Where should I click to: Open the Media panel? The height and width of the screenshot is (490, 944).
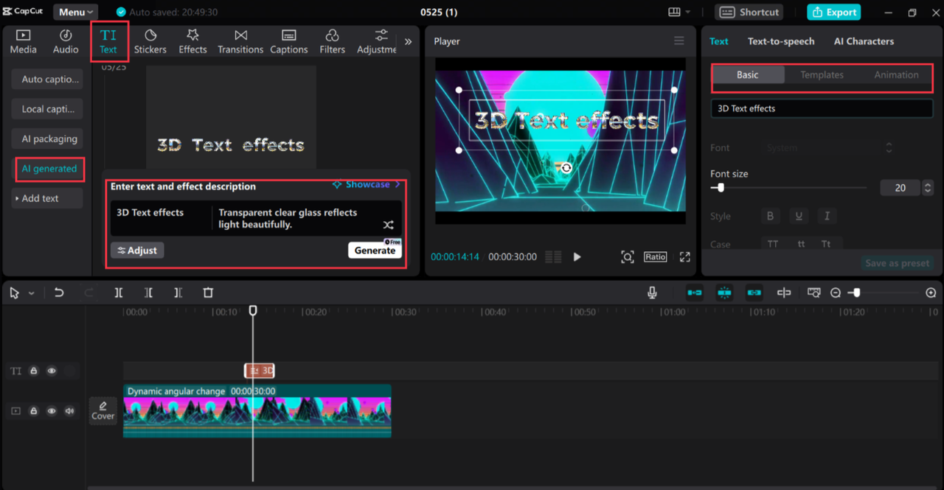coord(23,41)
